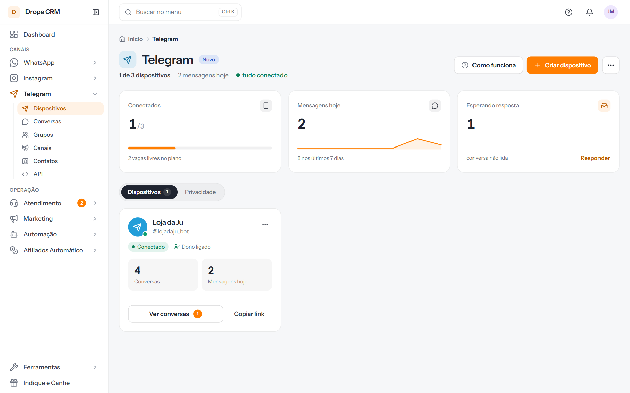Image resolution: width=630 pixels, height=393 pixels.
Task: Expand the Afiliados Automático chevron
Action: click(x=95, y=250)
